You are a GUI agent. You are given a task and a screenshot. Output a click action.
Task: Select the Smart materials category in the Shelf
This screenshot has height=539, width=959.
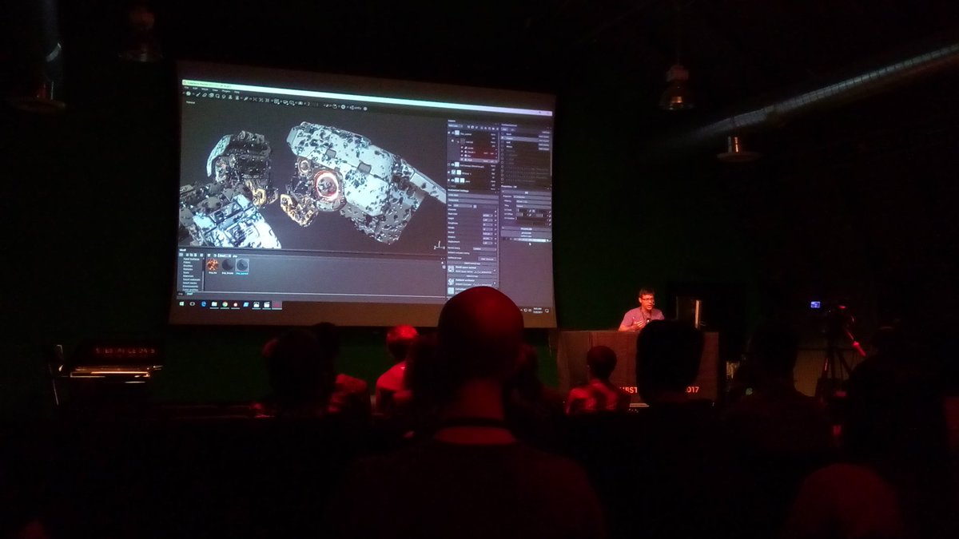192,279
